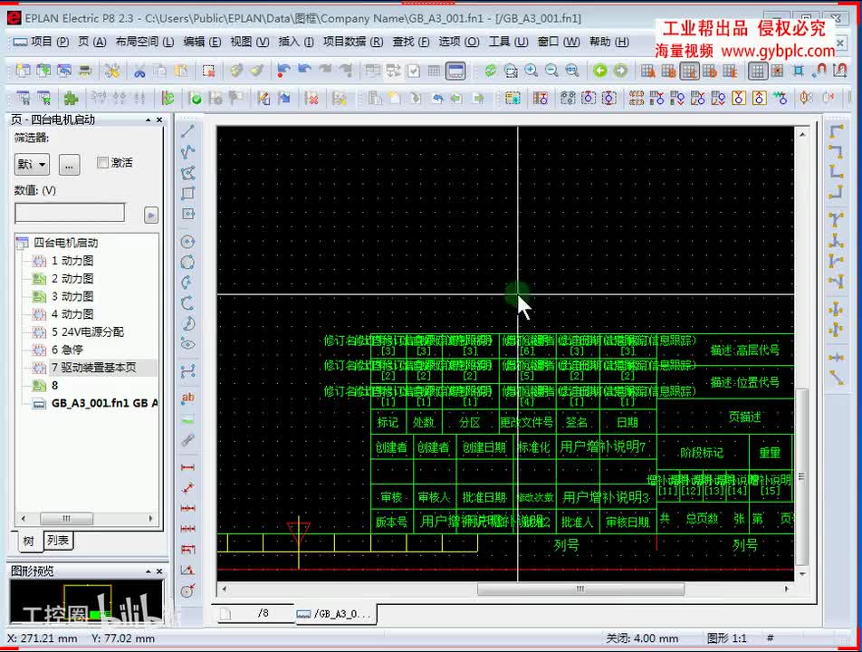Select the Angle dimension tool

(187, 570)
